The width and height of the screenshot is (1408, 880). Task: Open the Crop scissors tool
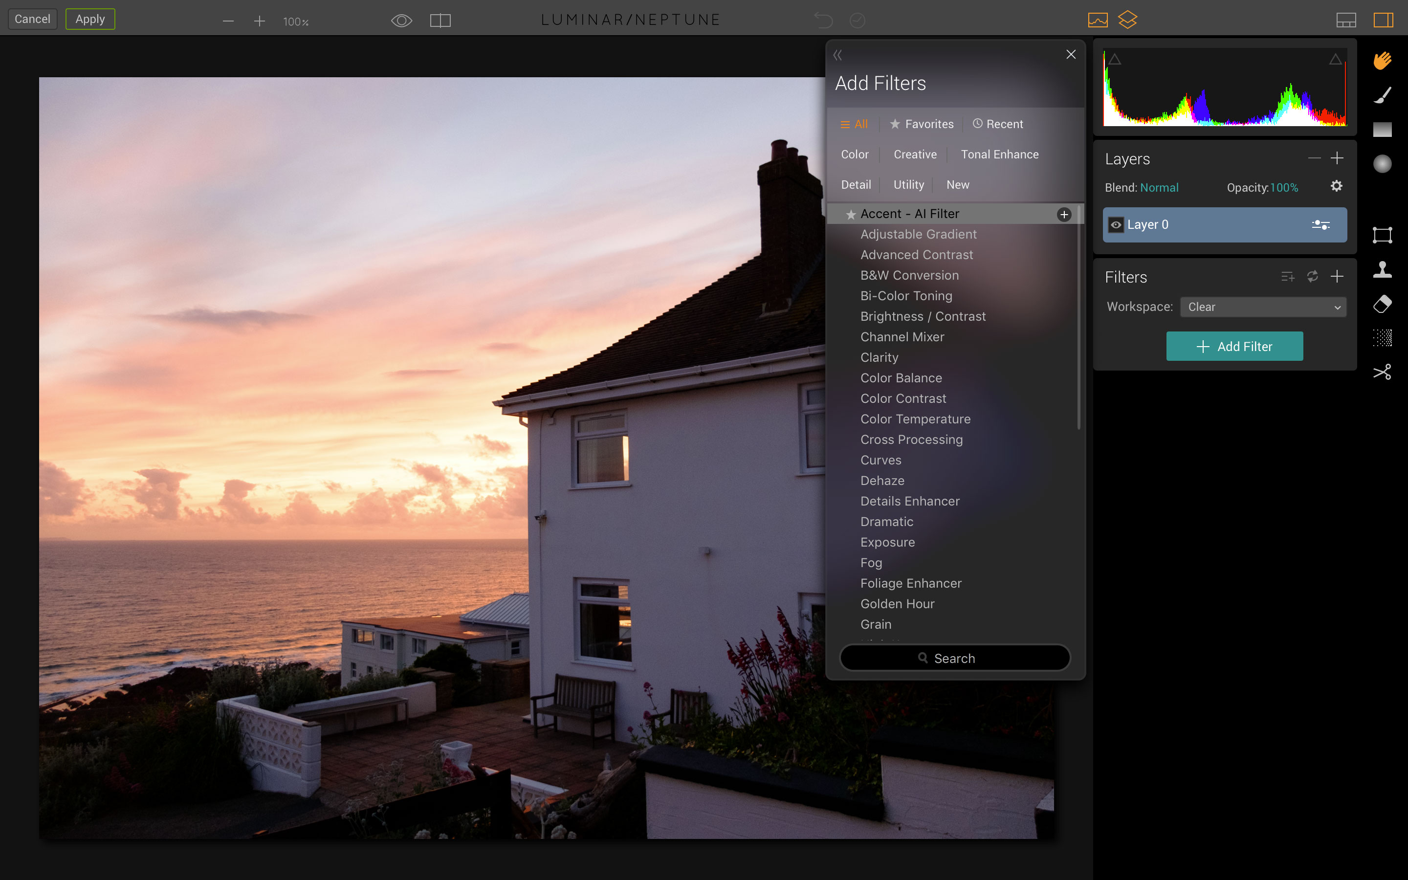[1383, 372]
